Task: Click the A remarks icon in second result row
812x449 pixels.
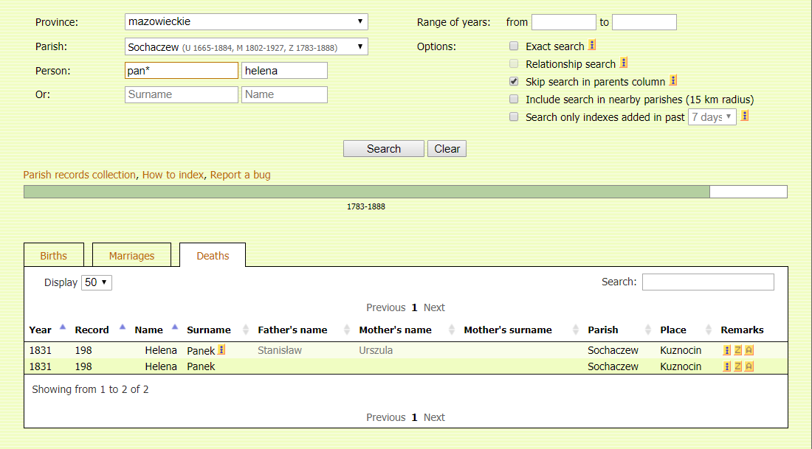Action: coord(749,366)
